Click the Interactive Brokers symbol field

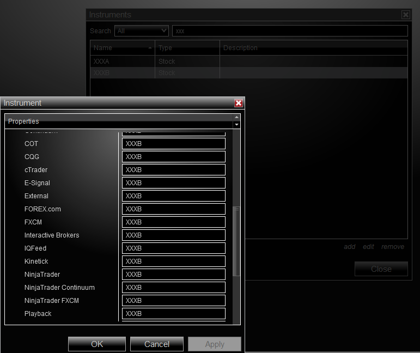(x=174, y=235)
